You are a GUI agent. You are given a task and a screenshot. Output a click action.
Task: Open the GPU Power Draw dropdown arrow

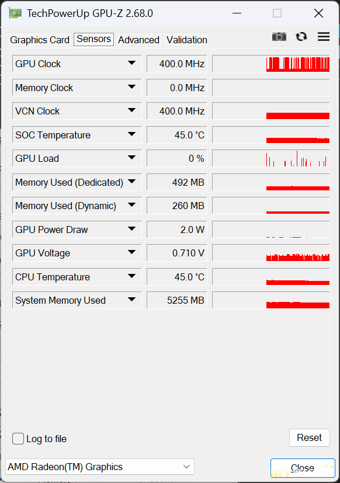(131, 229)
